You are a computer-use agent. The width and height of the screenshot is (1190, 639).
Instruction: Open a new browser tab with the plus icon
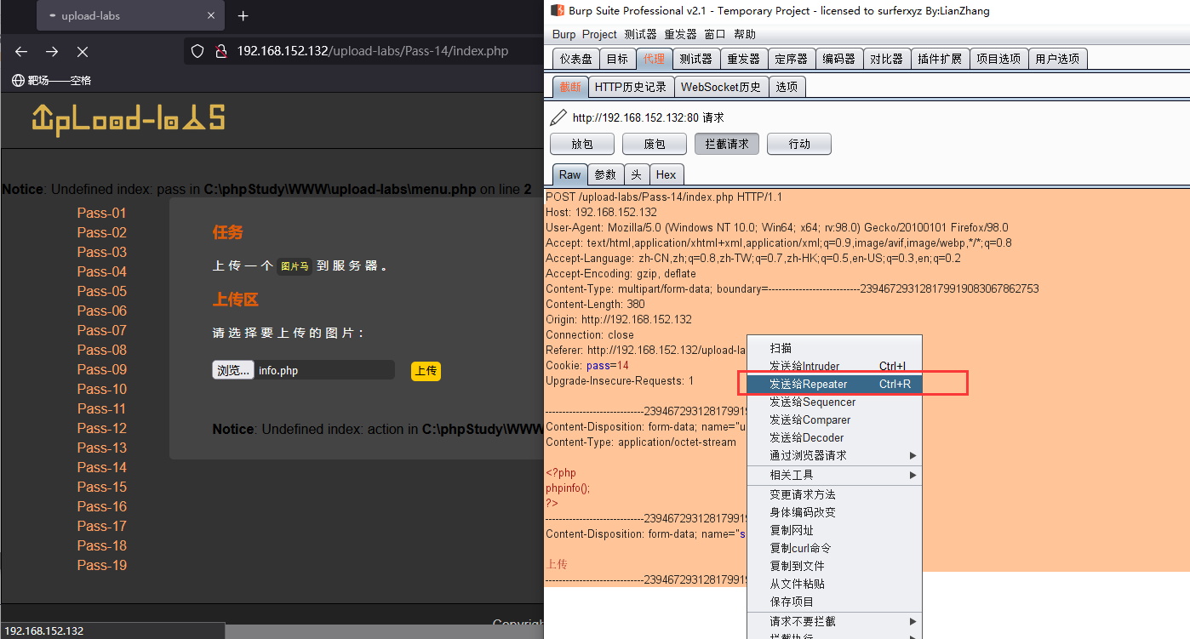243,15
